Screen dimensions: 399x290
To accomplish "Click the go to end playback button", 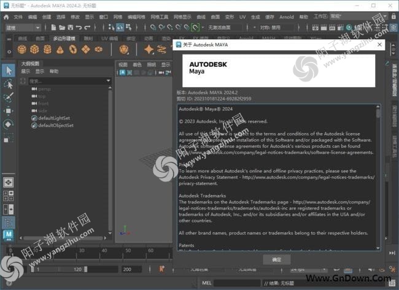I will [392, 253].
